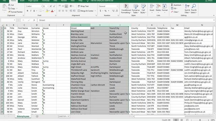The image size is (216, 121).
Task: Add a new sheet with plus icon
Action: point(37,116)
